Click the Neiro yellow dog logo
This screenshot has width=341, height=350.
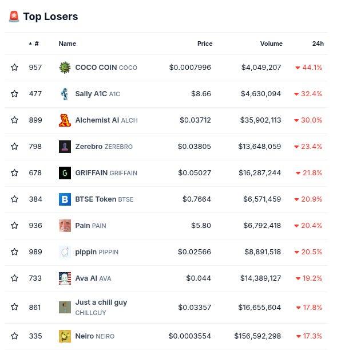tap(65, 336)
